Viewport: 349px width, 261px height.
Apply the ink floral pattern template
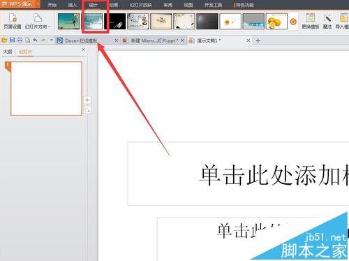click(x=138, y=21)
